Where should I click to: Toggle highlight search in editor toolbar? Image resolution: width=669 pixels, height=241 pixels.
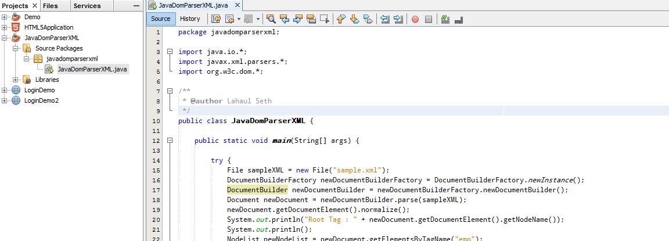[x=311, y=19]
